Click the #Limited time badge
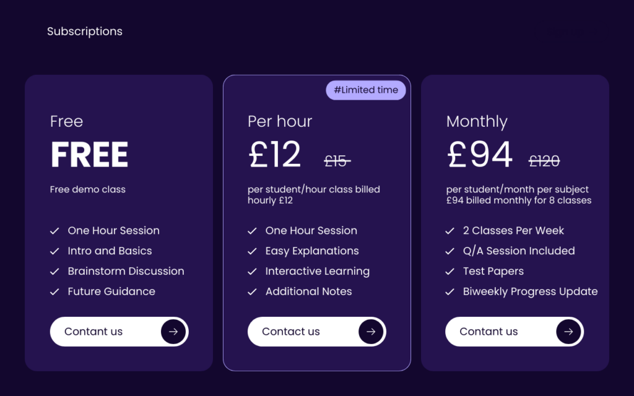634x396 pixels. tap(366, 90)
